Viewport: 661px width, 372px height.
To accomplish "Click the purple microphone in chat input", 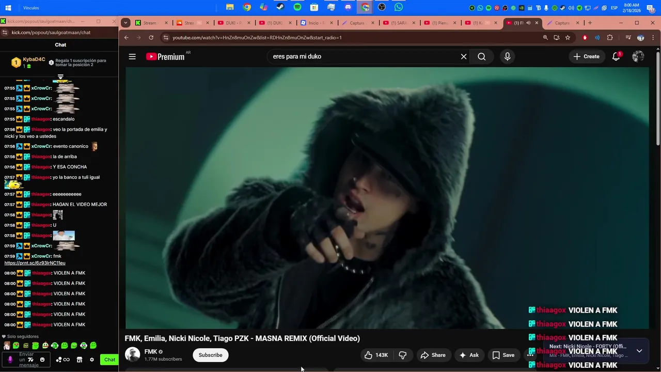I will (10, 360).
